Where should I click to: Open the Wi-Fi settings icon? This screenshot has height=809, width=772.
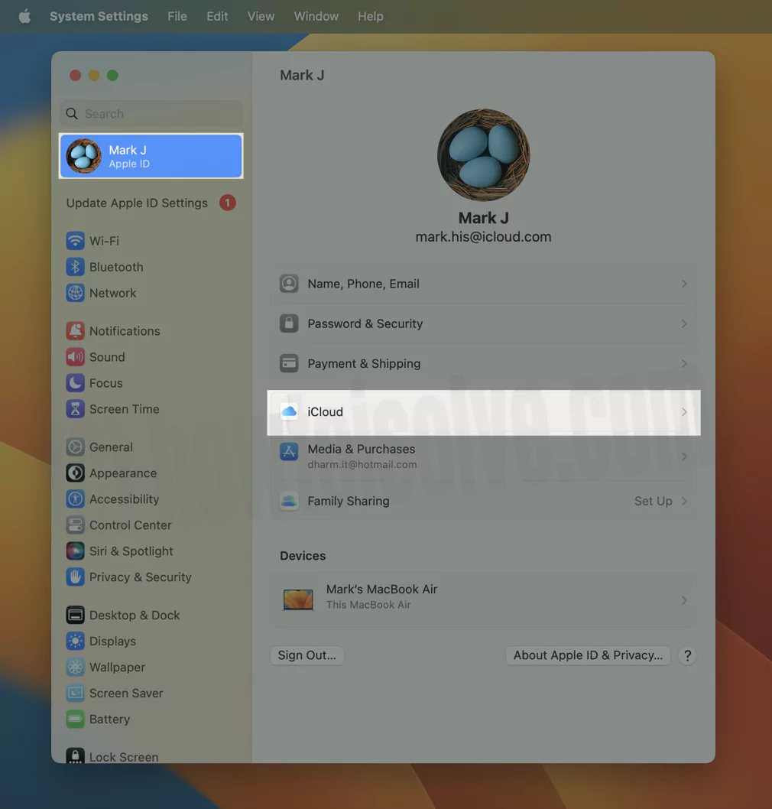76,241
